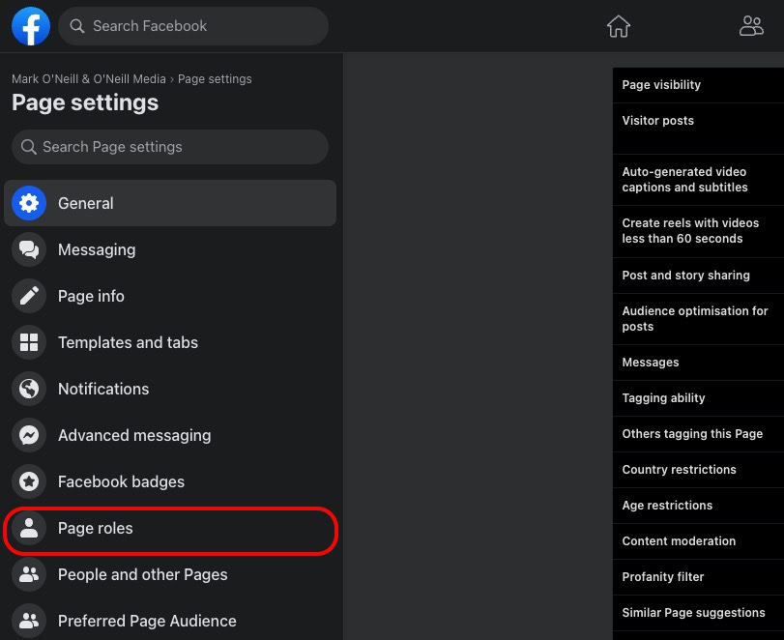Image resolution: width=784 pixels, height=640 pixels.
Task: Click the Advanced messaging Messenger icon
Action: (29, 436)
